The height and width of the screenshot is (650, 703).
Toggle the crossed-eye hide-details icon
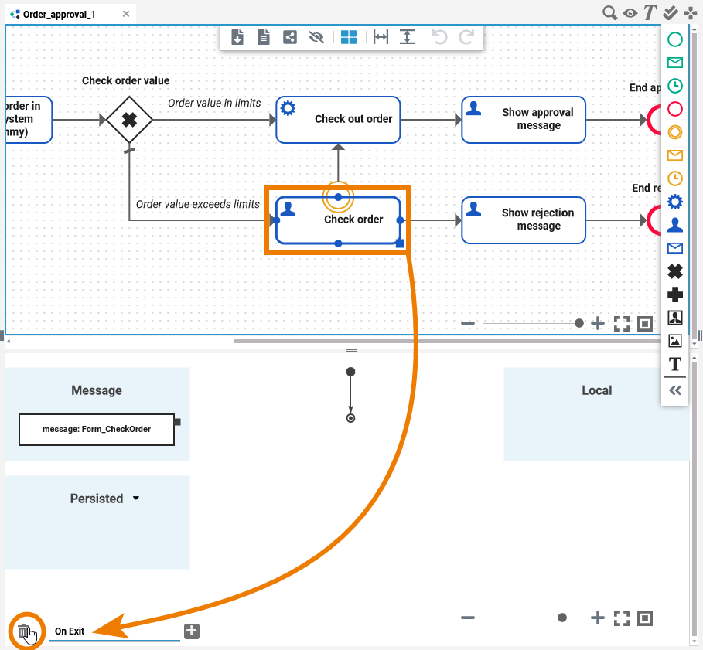(x=316, y=37)
